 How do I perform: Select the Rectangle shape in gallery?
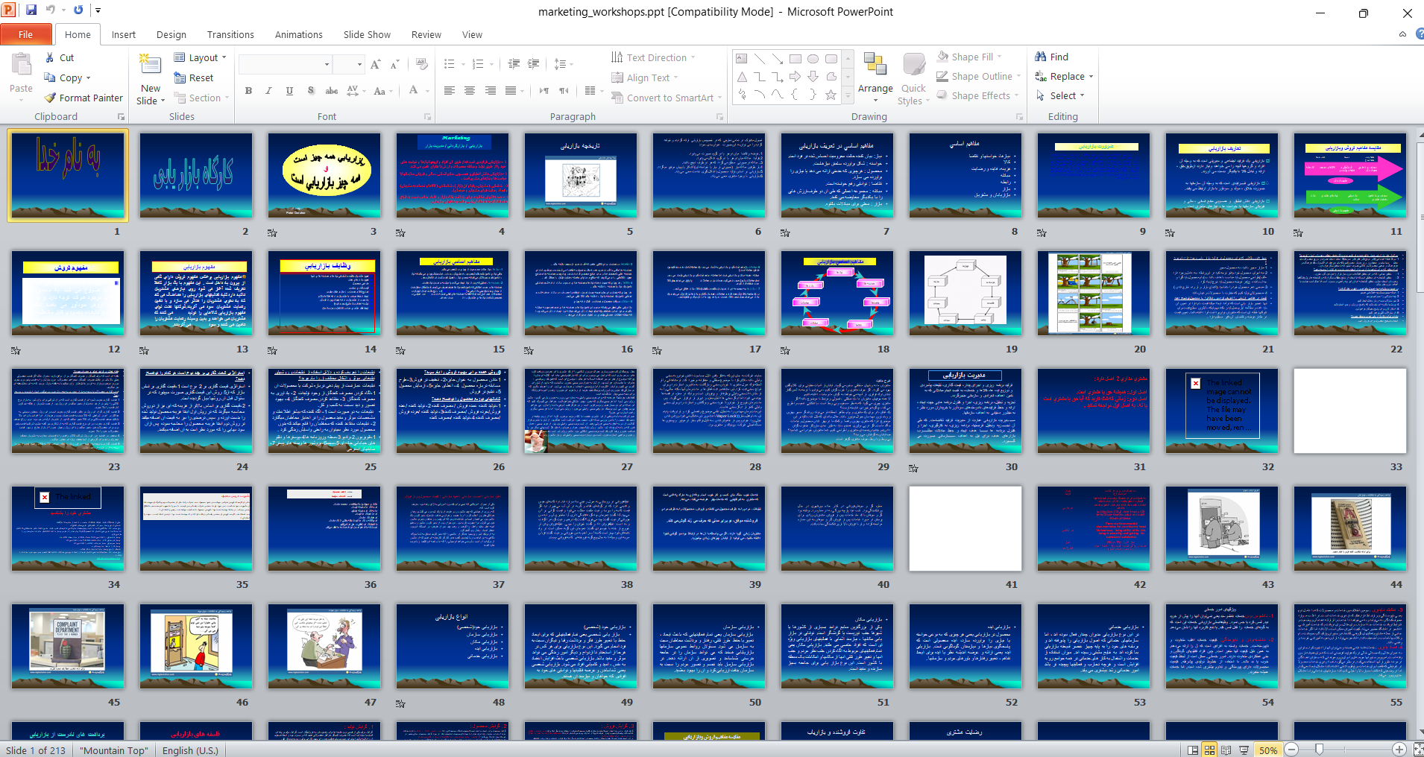coord(795,58)
